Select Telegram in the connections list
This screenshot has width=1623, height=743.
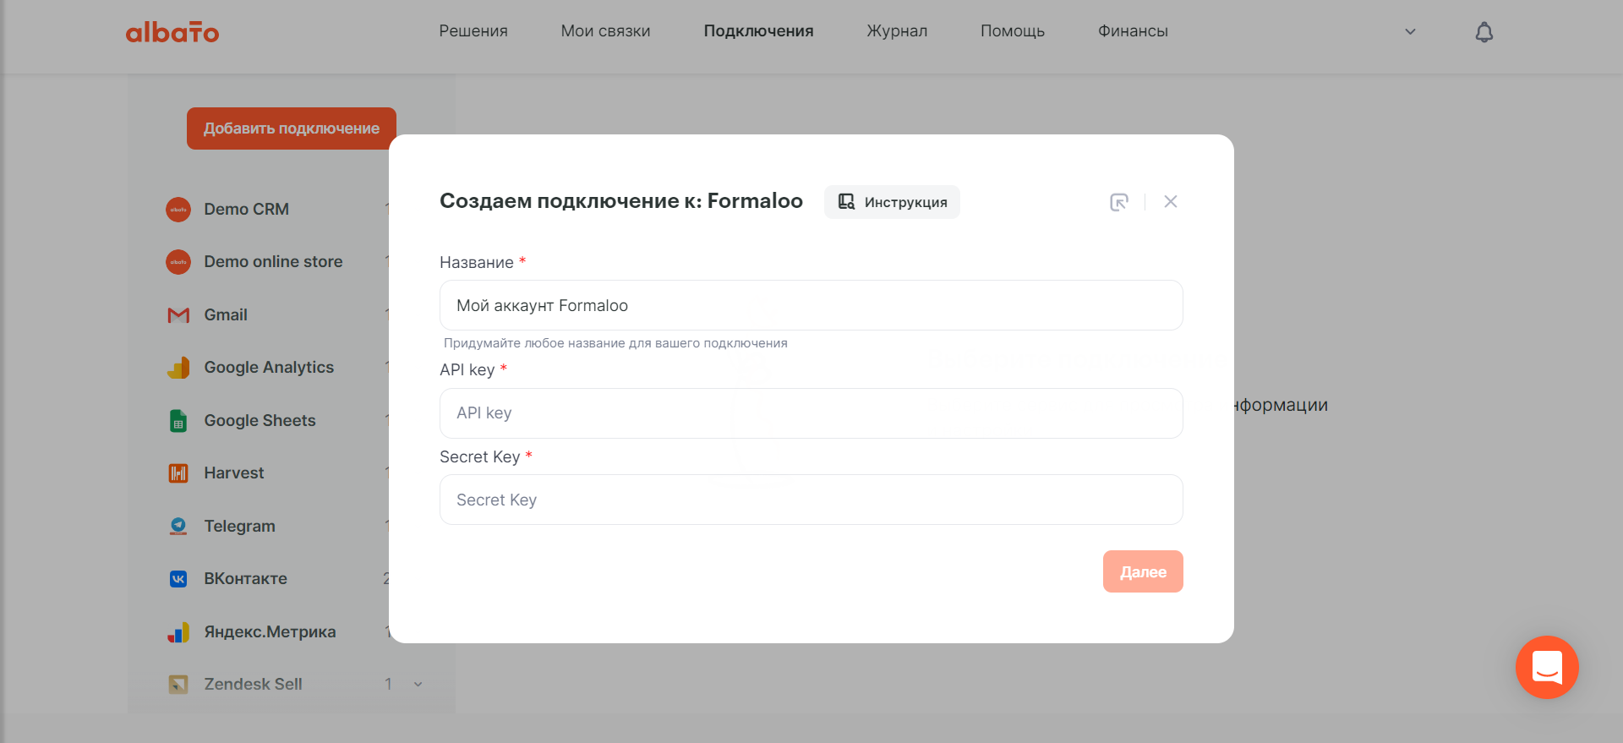[x=240, y=527]
